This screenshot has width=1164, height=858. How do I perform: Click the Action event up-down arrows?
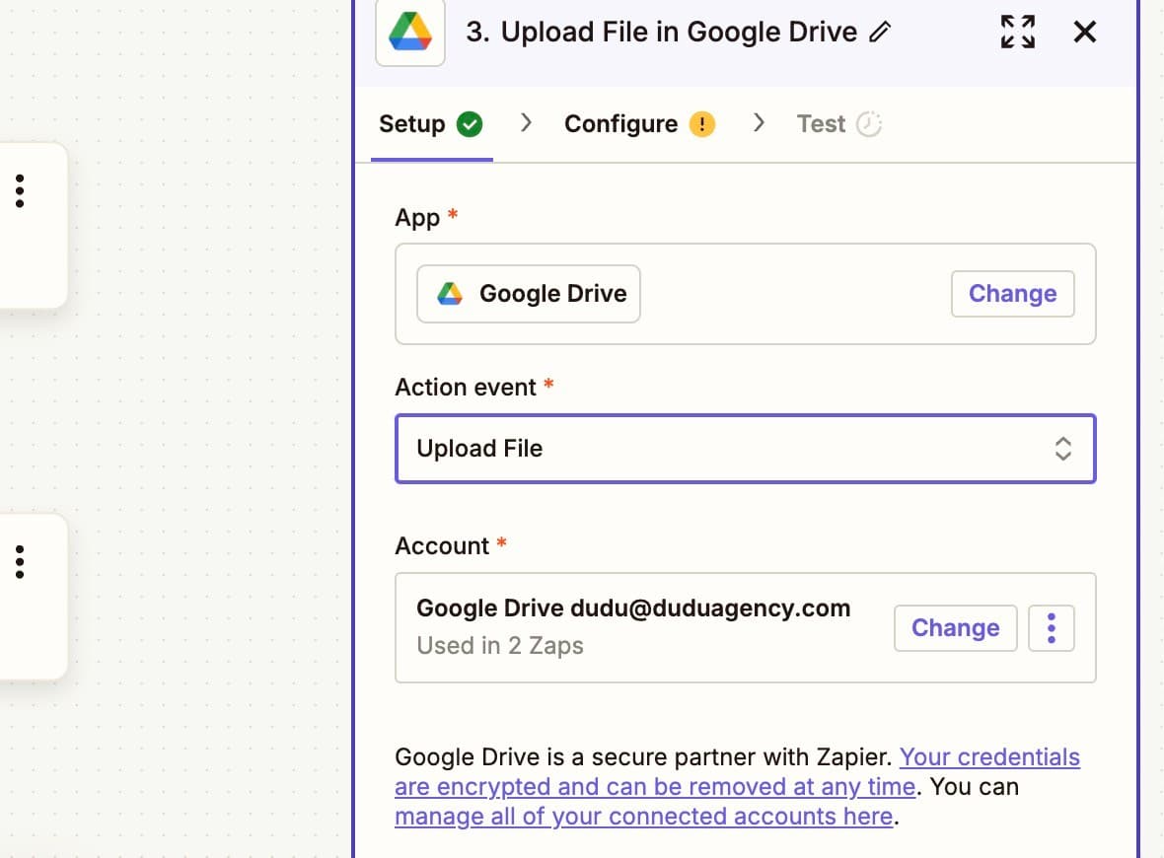(1063, 449)
